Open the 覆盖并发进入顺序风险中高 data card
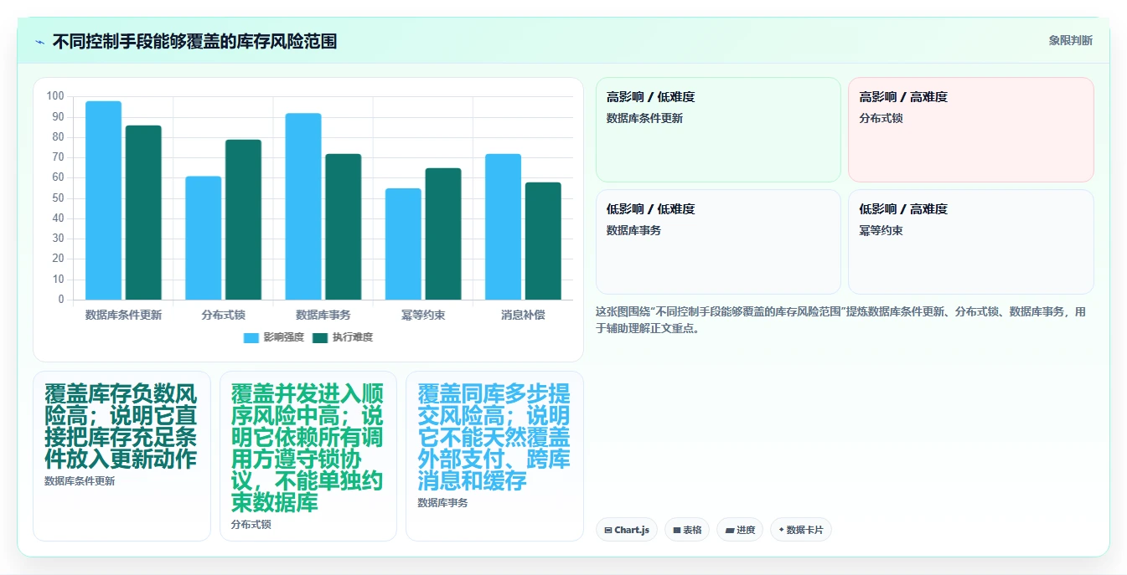This screenshot has width=1127, height=575. (x=308, y=456)
